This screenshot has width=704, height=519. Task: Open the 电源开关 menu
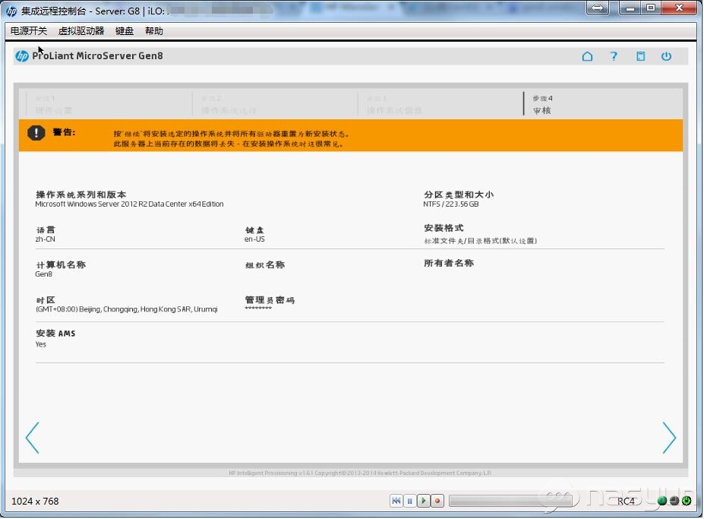pyautogui.click(x=29, y=31)
